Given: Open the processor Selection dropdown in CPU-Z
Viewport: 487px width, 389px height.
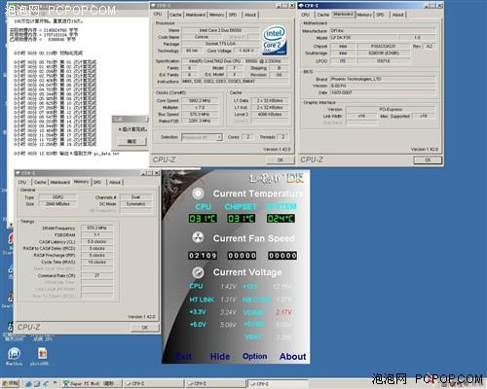Looking at the screenshot, I should tap(202, 137).
